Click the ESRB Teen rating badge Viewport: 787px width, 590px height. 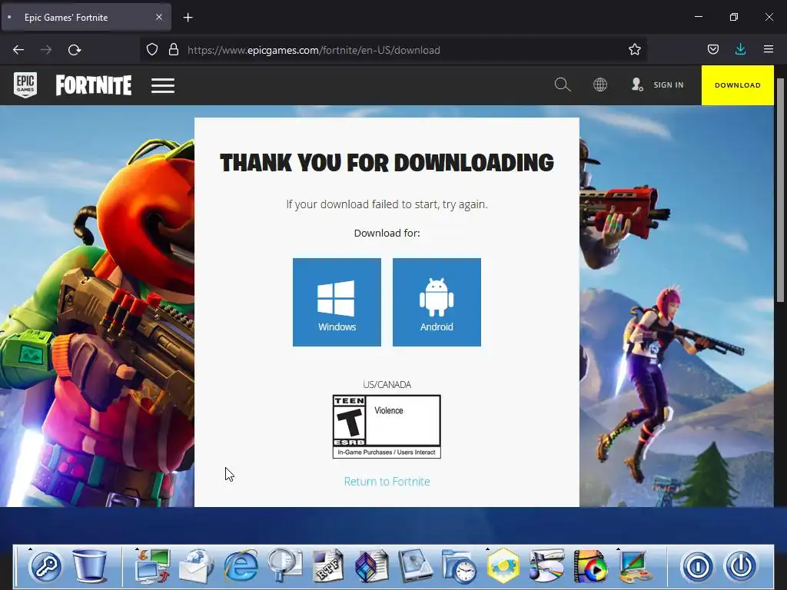[387, 426]
